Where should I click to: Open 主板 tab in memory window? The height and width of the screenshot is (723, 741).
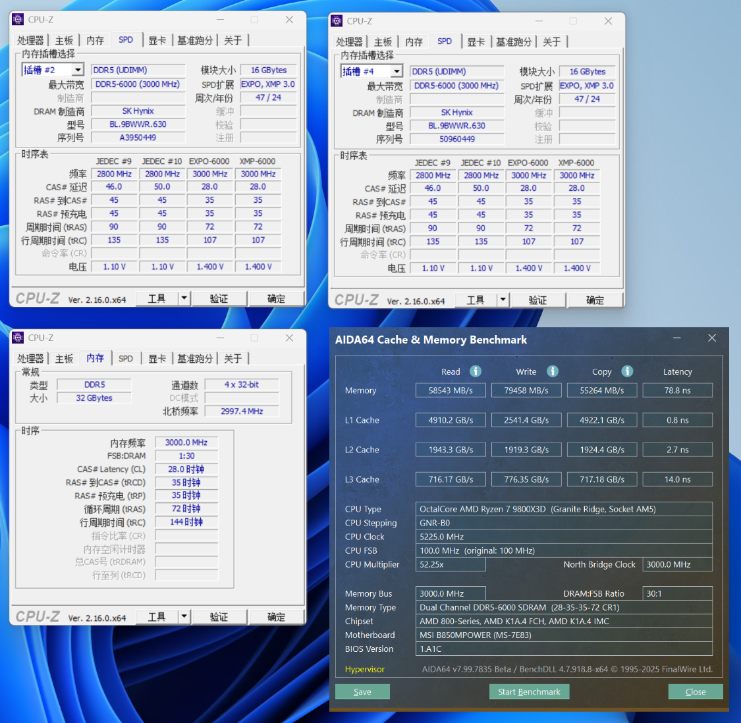[x=64, y=358]
